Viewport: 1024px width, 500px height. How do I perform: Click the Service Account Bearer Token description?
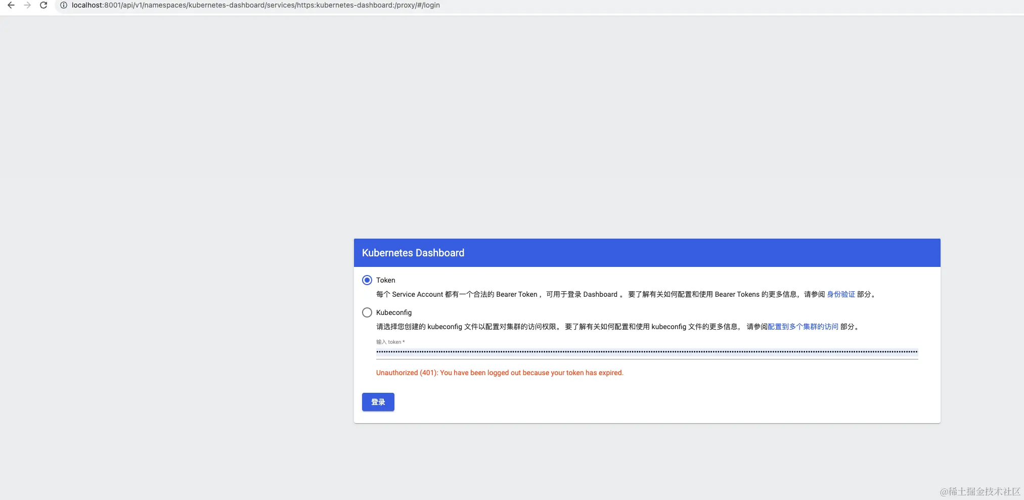click(x=626, y=294)
